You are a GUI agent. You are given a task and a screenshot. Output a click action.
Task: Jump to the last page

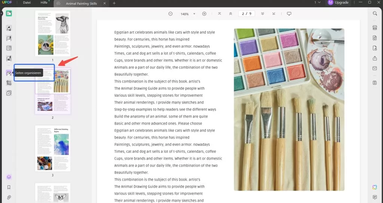click(x=273, y=14)
